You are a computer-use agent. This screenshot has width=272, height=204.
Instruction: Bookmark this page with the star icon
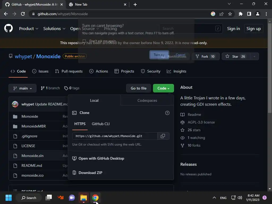click(x=230, y=14)
